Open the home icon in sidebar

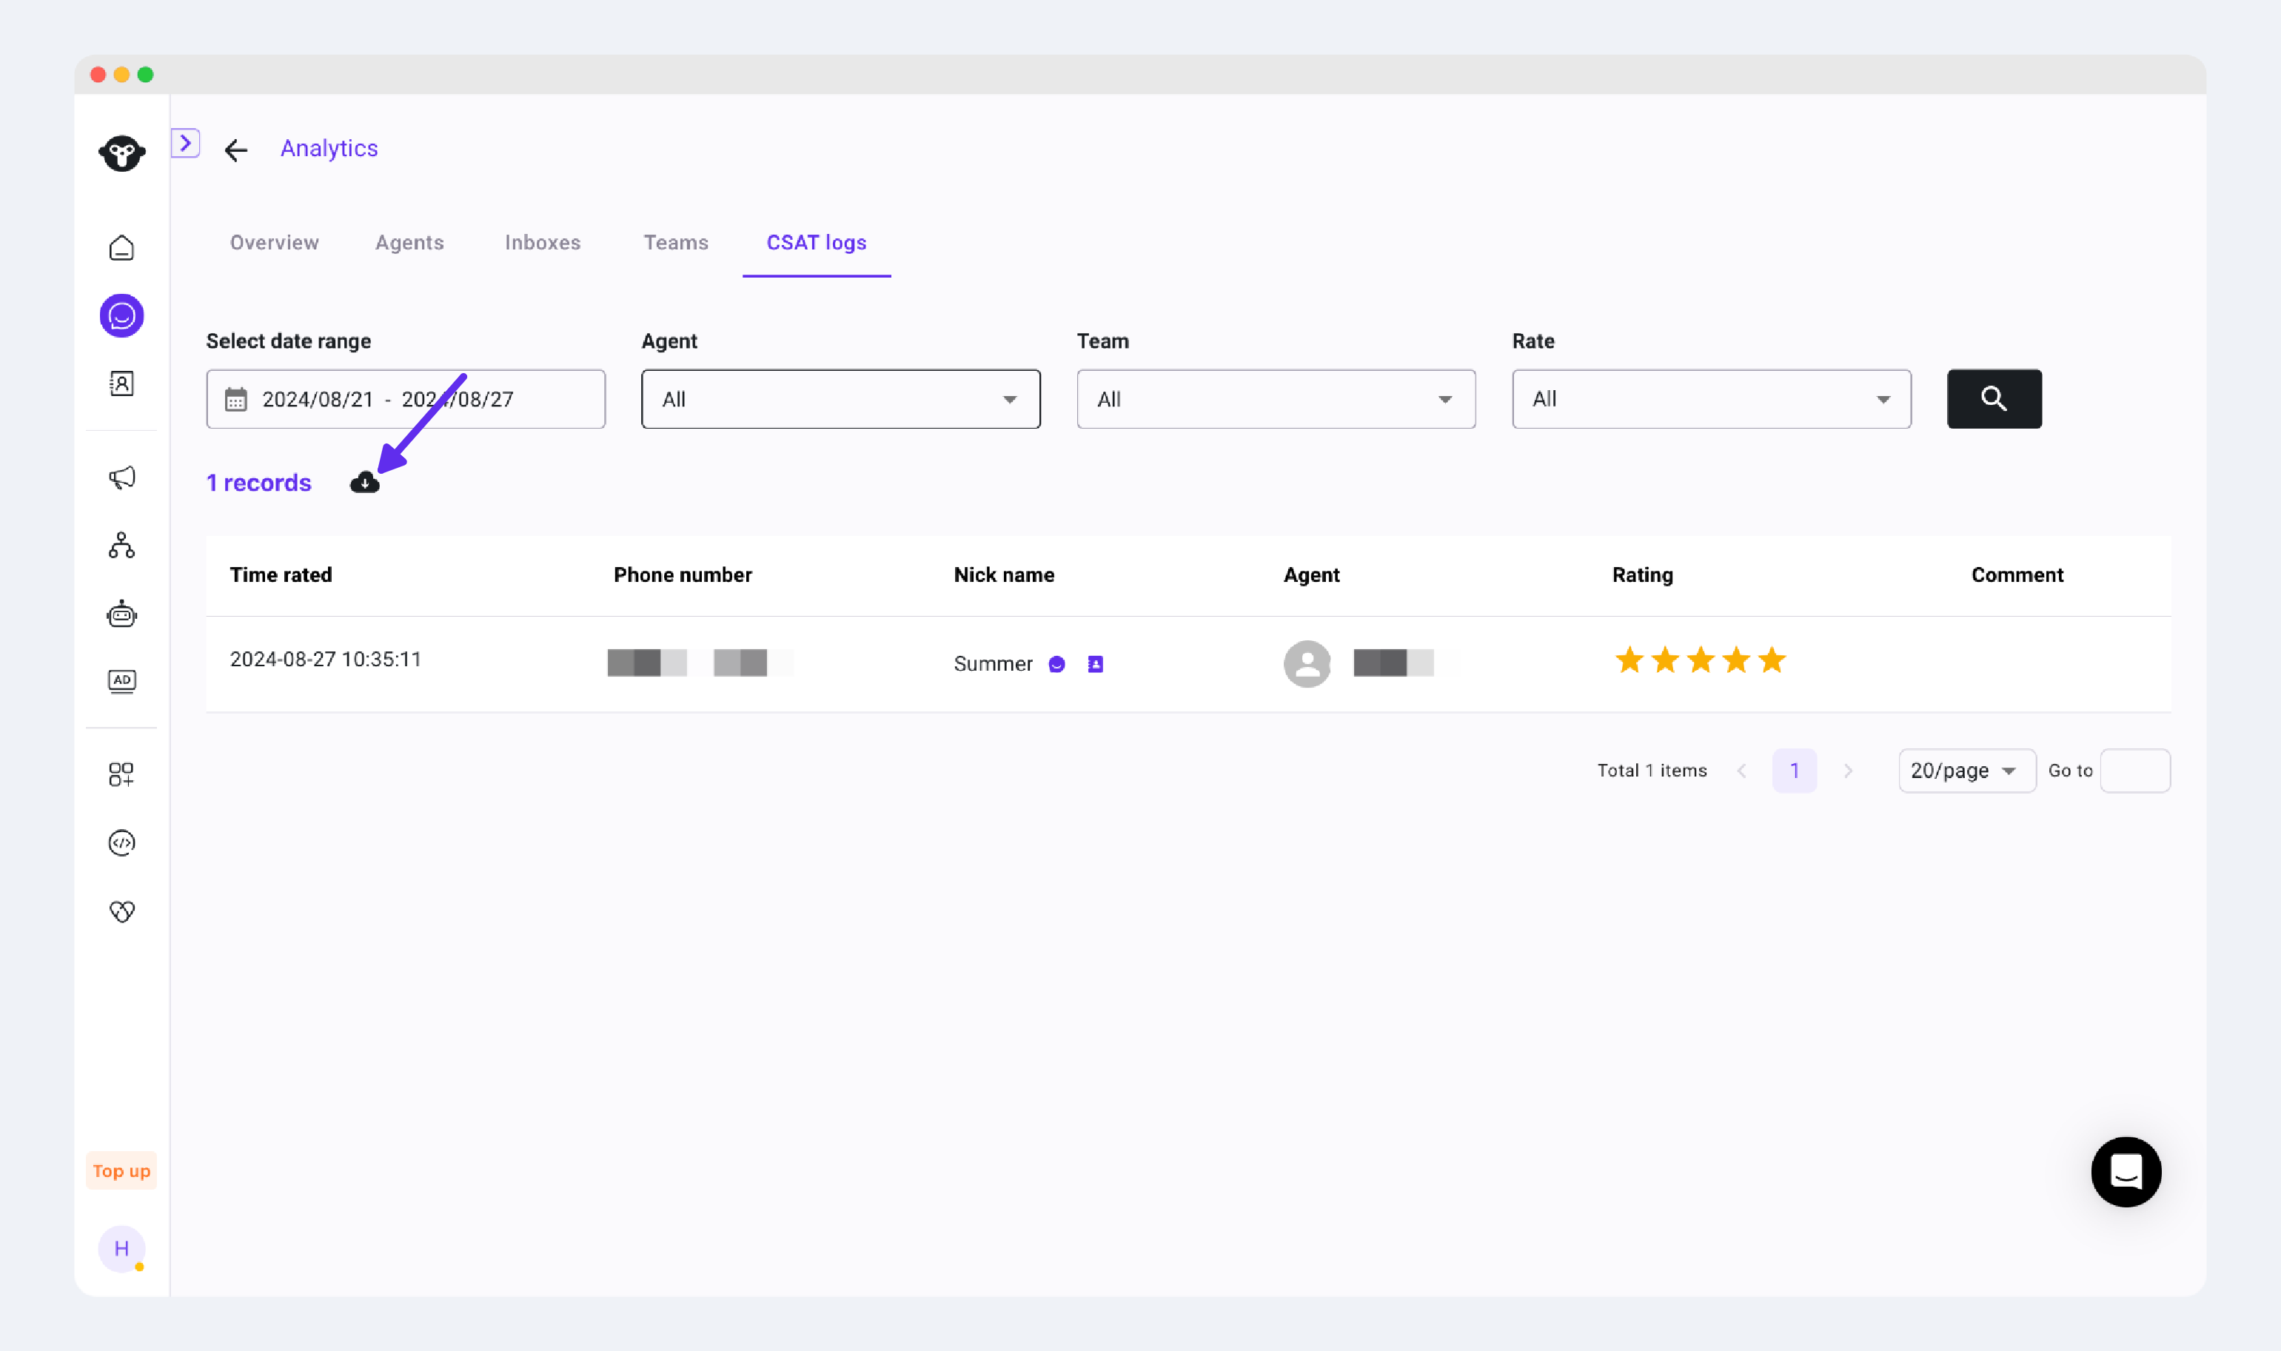pos(121,248)
